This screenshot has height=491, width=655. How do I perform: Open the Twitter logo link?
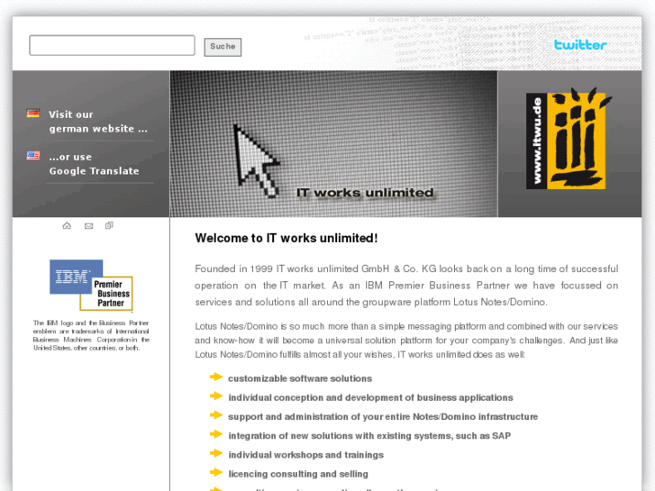coord(580,45)
